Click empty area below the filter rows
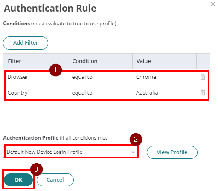Image resolution: width=218 pixels, height=191 pixels. 107,114
